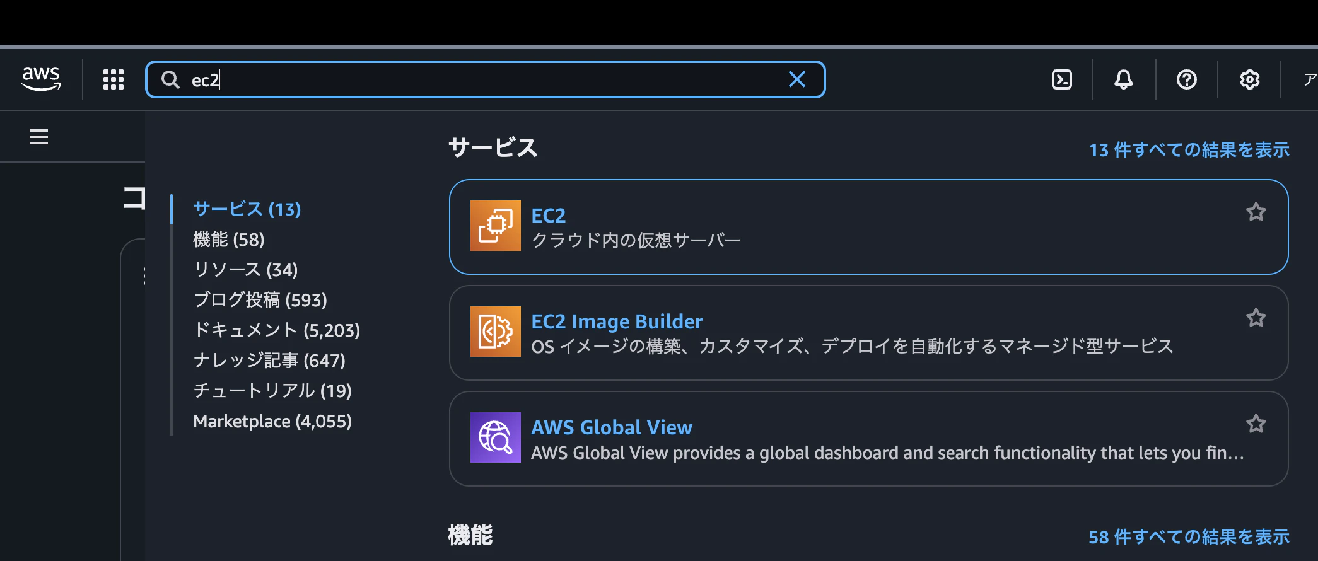
Task: Open the EC2 Image Builder link
Action: [617, 321]
